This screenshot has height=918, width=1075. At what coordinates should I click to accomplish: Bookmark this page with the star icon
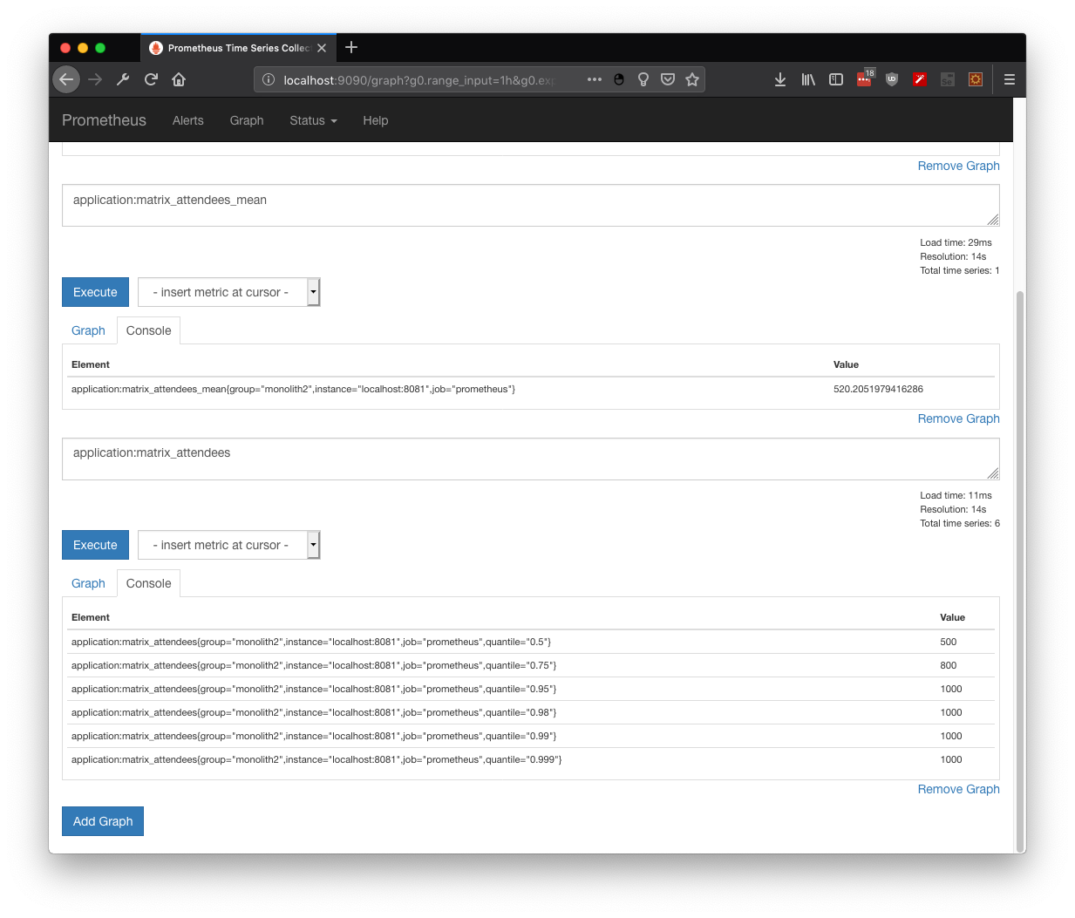point(692,79)
